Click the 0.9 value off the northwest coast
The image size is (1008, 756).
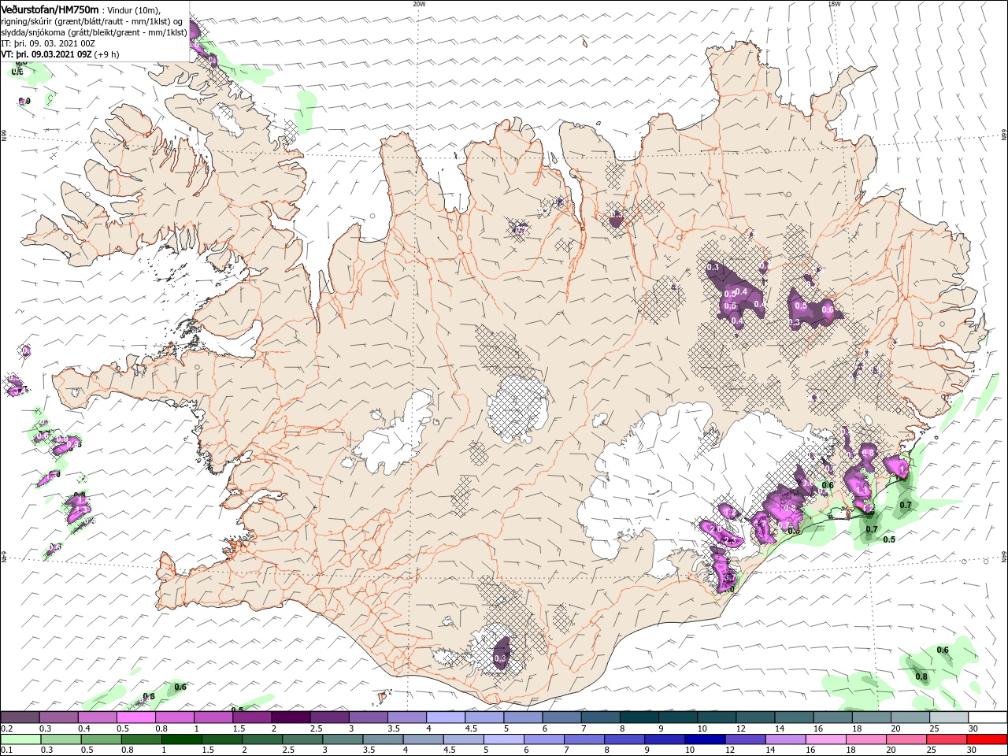tap(24, 101)
